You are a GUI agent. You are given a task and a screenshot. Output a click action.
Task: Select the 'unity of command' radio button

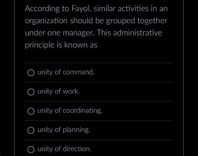tap(31, 73)
